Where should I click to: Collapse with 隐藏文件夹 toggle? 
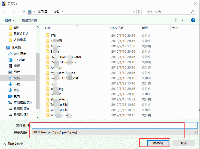pos(13,144)
